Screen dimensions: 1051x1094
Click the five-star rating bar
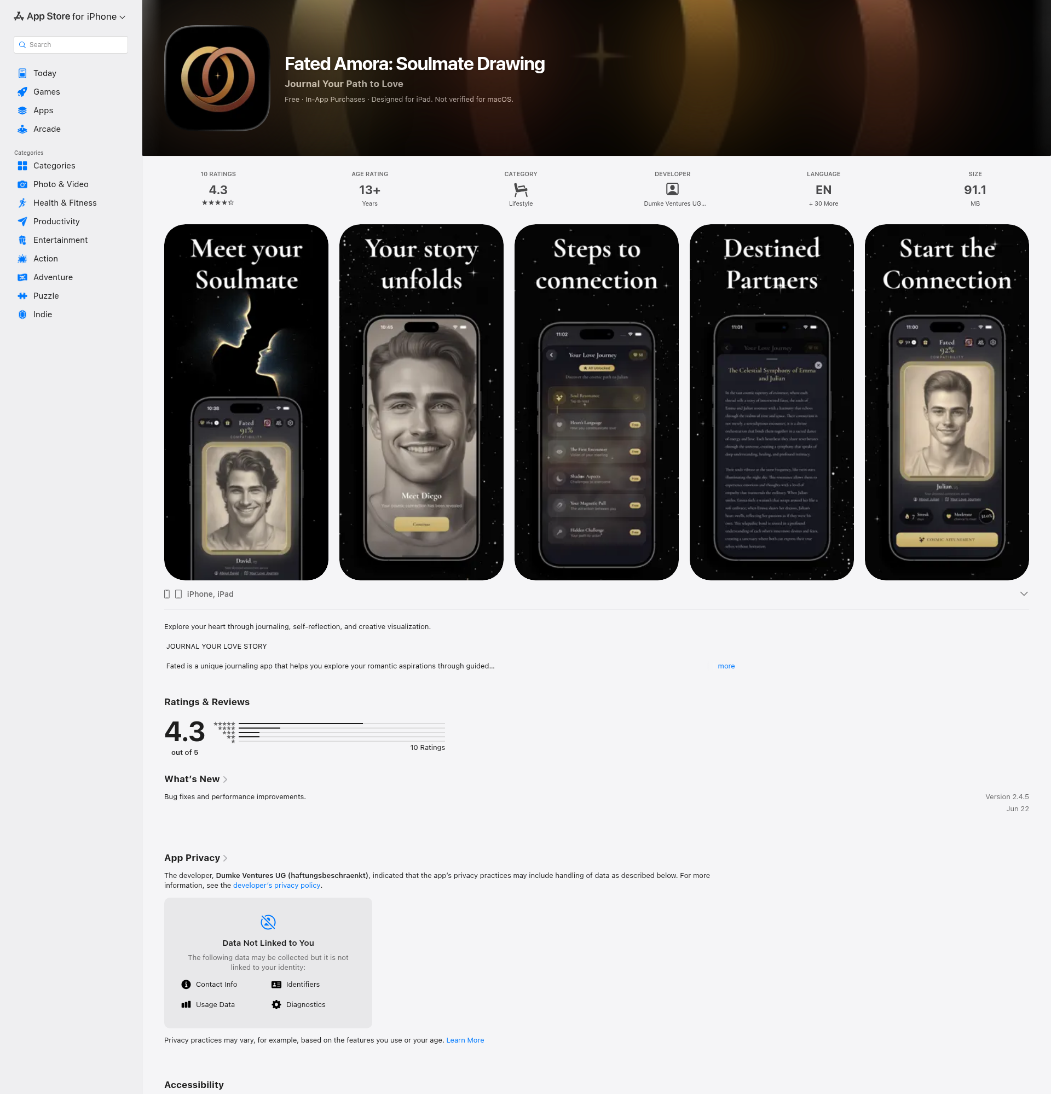point(341,724)
